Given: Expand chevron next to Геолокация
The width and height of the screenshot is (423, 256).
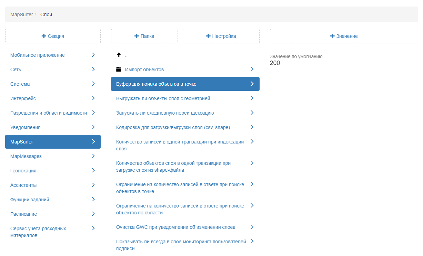Looking at the screenshot, I should [93, 170].
